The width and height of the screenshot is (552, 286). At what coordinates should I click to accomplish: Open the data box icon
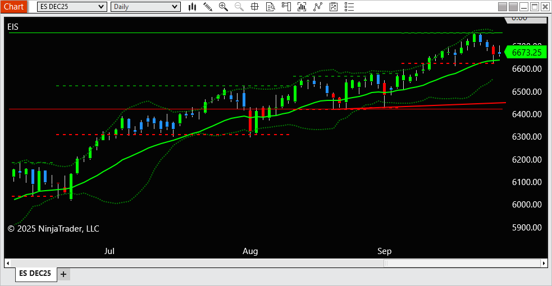click(270, 7)
